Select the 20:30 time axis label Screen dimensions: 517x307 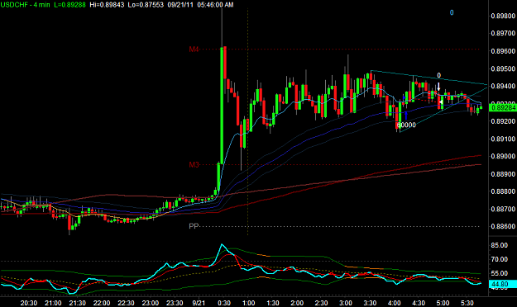29,303
